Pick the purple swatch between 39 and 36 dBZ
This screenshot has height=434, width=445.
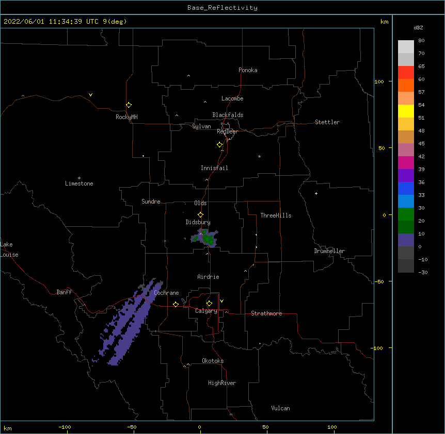point(406,176)
